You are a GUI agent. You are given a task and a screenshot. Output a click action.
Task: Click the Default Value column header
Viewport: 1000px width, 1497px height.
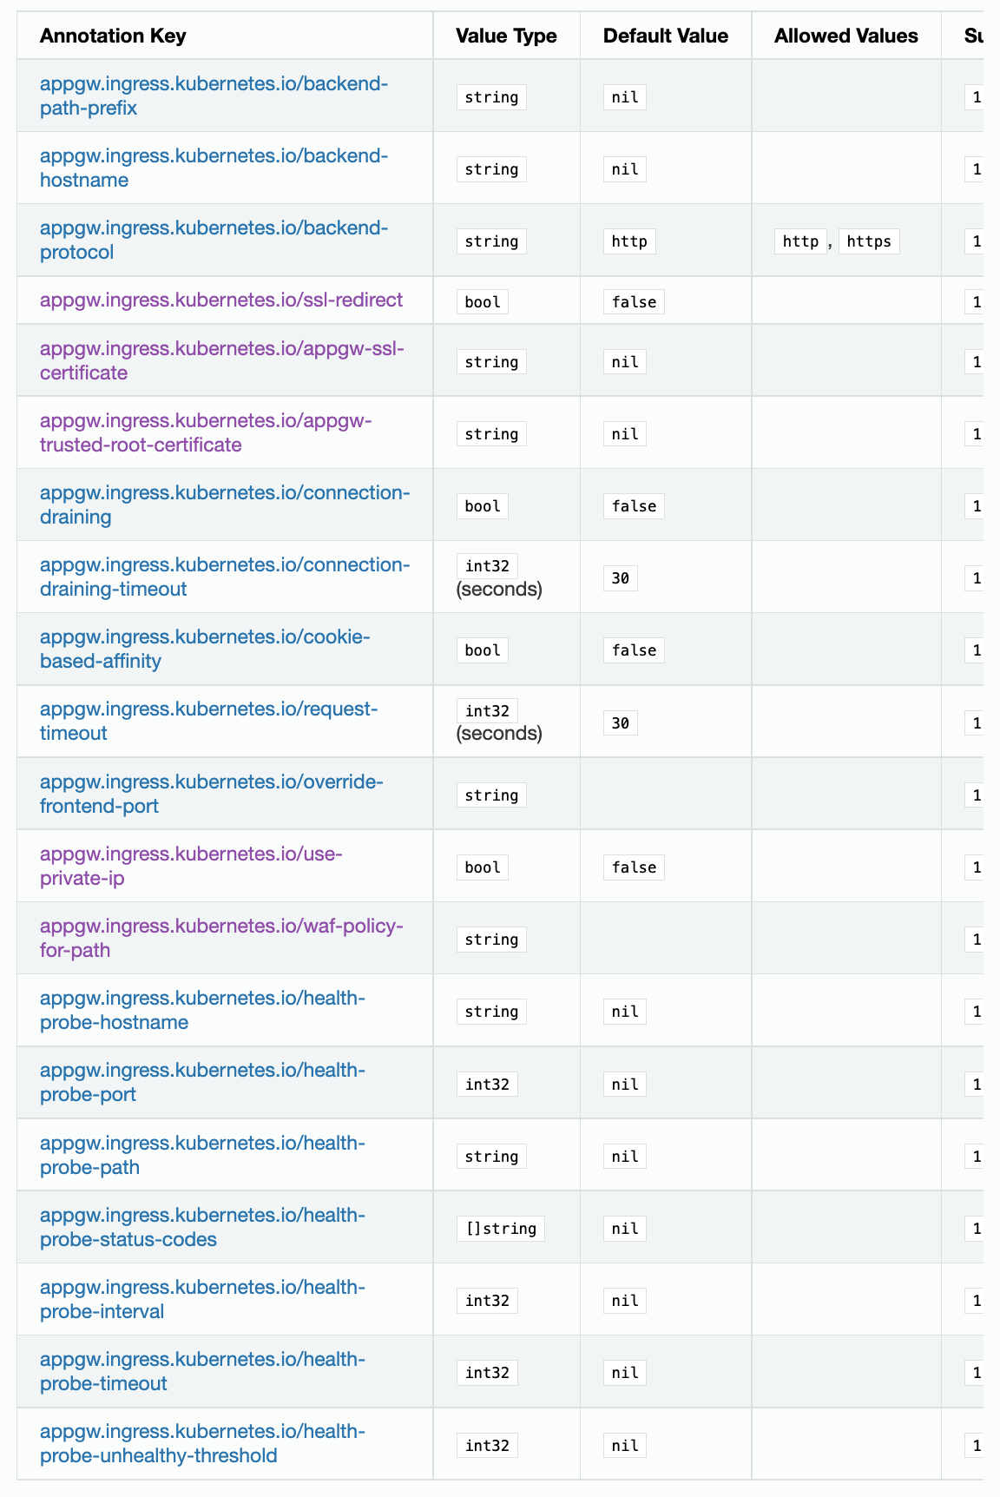point(666,36)
